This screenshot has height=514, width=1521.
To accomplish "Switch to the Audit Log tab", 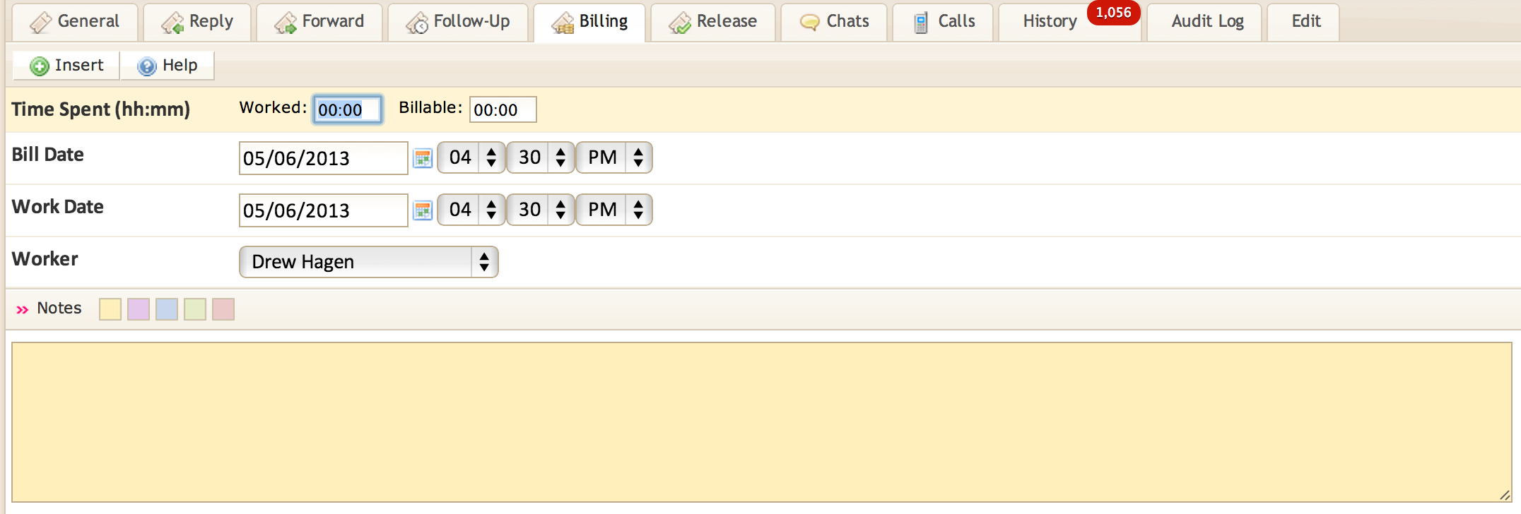I will tap(1207, 22).
